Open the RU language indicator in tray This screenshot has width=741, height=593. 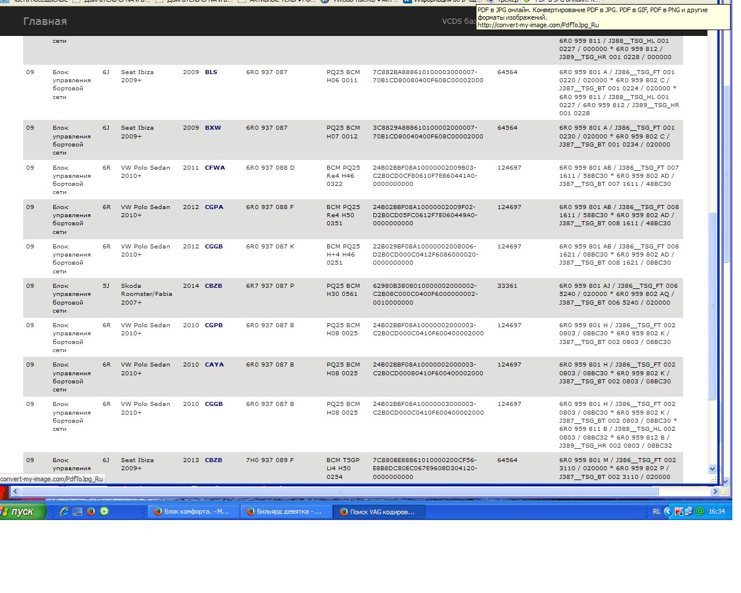[x=656, y=511]
